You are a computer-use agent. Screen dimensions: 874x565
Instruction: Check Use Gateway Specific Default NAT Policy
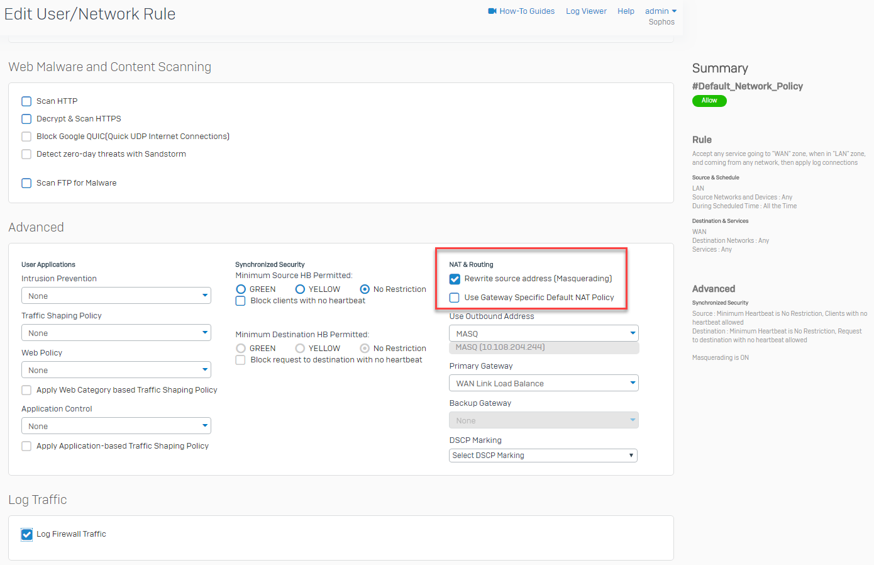click(x=455, y=298)
